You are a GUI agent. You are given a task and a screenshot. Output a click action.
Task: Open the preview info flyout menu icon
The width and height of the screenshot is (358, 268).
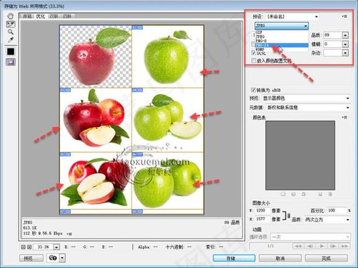click(69, 234)
